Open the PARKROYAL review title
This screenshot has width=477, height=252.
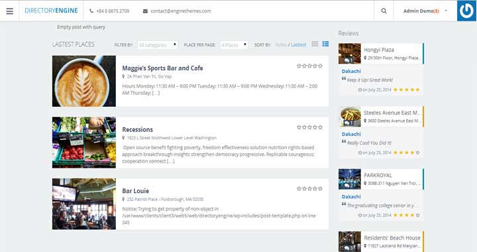click(x=378, y=175)
